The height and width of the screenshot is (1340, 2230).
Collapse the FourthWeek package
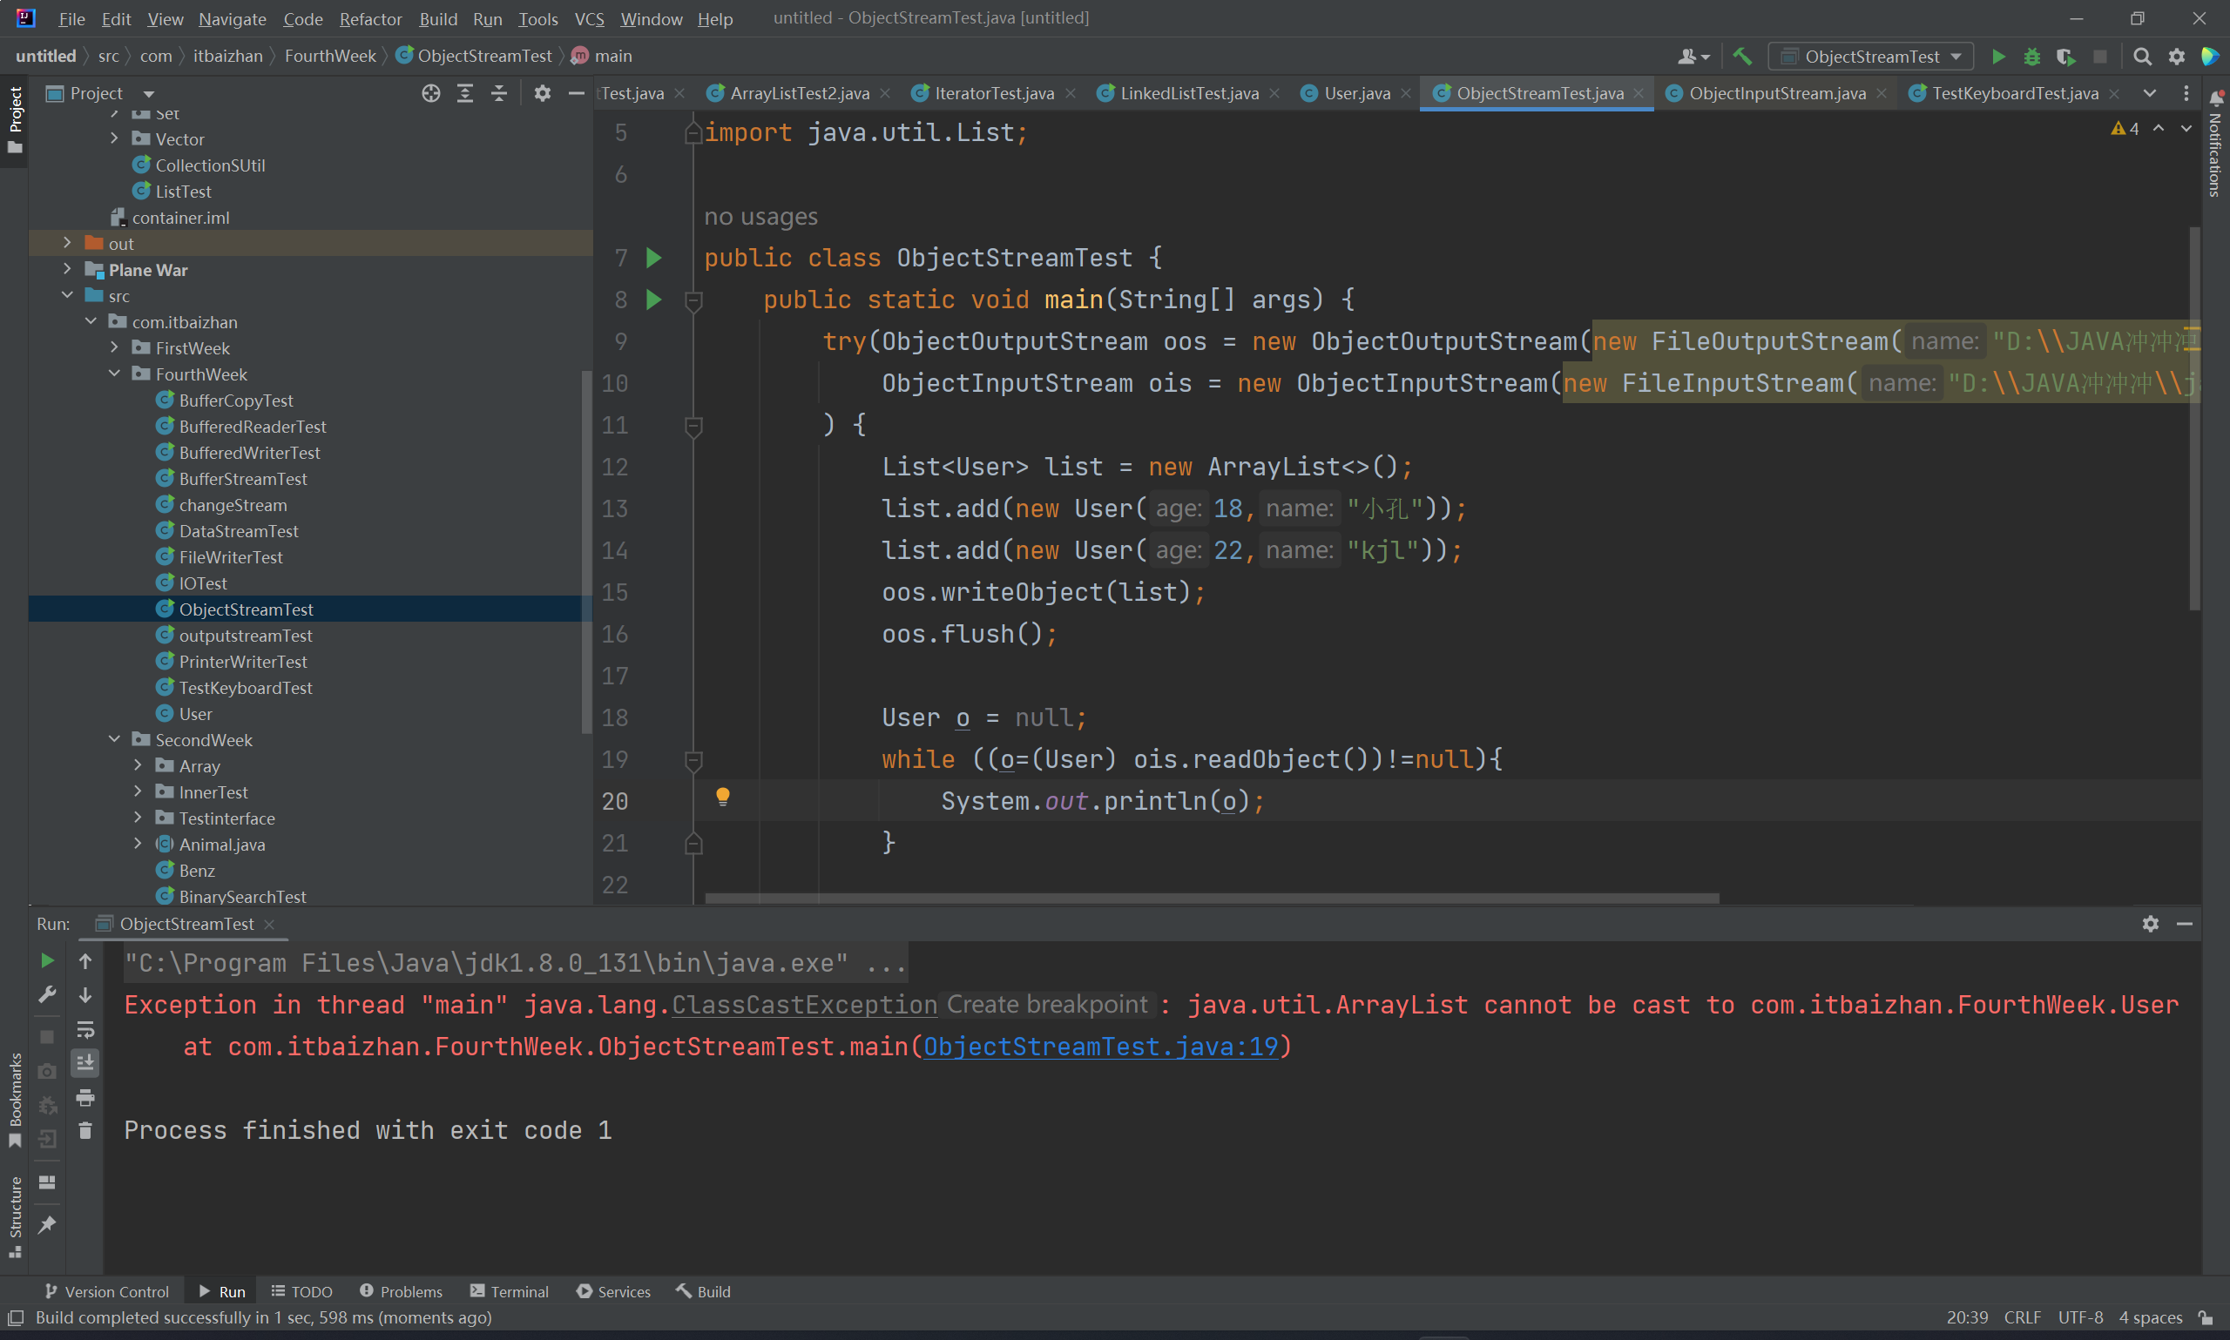114,374
